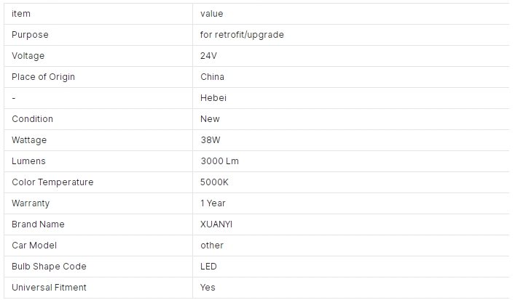Click the 'for retrofit/upgrade' value

click(x=242, y=35)
